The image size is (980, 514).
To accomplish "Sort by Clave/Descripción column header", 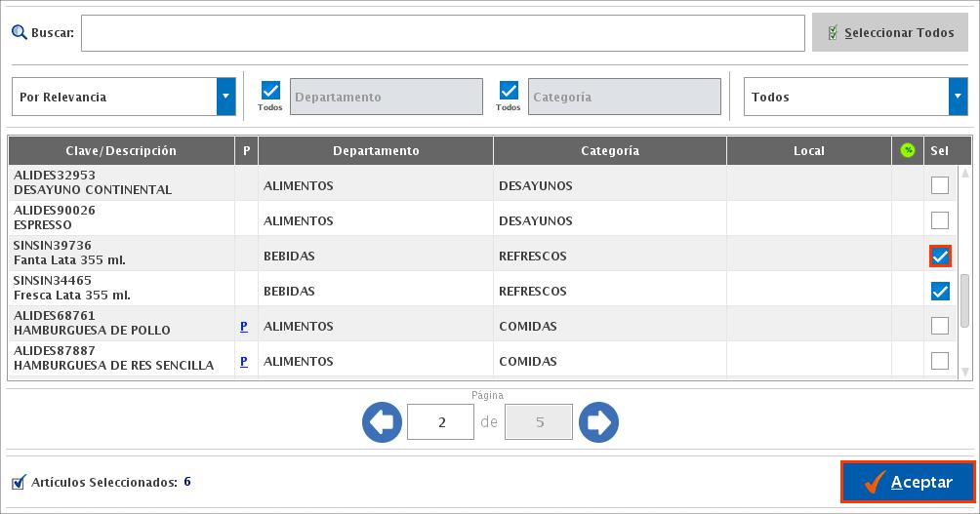I will [x=121, y=150].
